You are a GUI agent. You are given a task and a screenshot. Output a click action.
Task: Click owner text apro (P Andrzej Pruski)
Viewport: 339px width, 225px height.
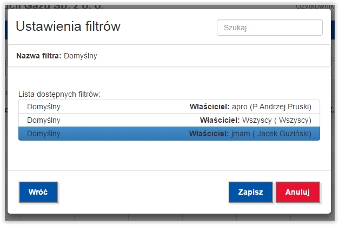pos(271,107)
